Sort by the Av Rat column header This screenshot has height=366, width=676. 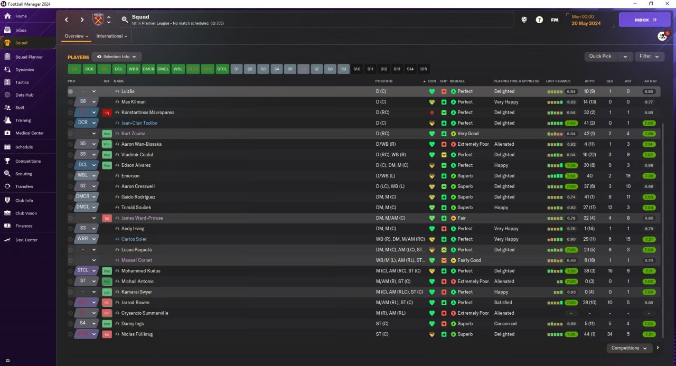click(x=650, y=81)
